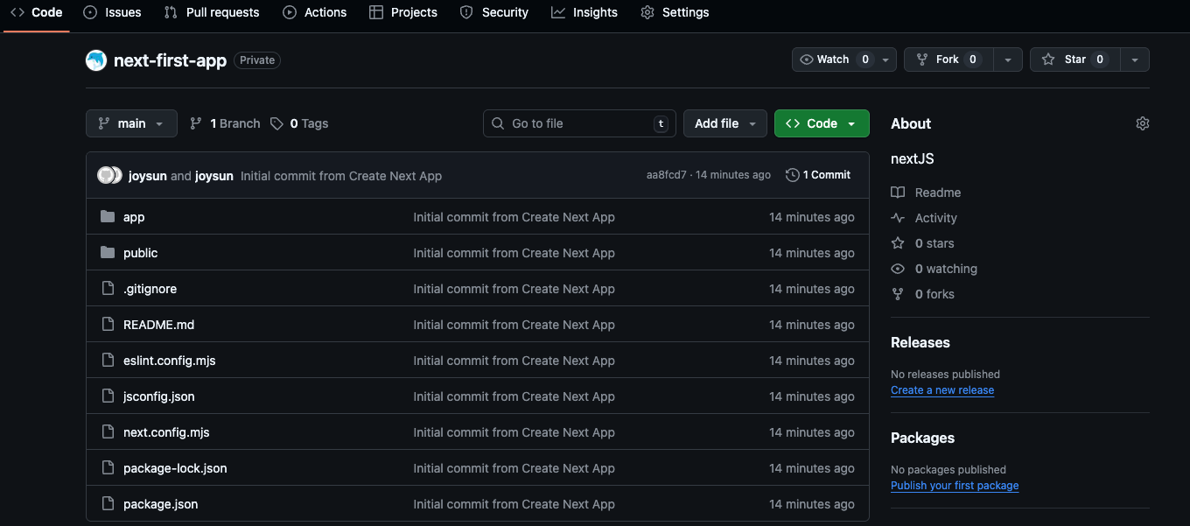
Task: Expand the Watch notifications dropdown arrow
Action: click(886, 60)
